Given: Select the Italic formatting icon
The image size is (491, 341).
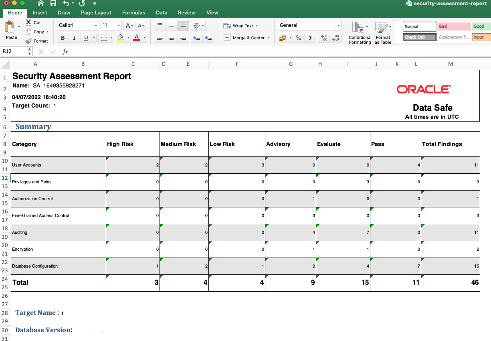Looking at the screenshot, I should (x=73, y=38).
